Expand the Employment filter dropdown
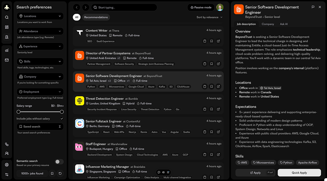This screenshot has width=327, height=181. point(40,92)
